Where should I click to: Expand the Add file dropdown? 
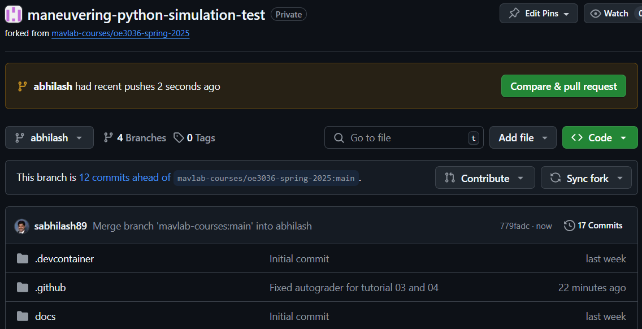523,137
